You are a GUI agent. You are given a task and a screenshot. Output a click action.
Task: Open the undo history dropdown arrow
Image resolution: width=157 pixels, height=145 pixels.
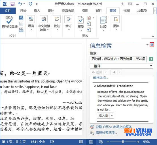coord(24,4)
